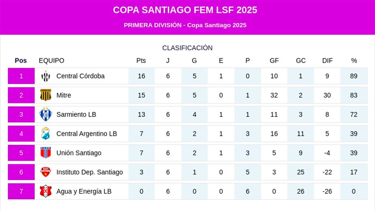Click the CLASIFICACIÓN heading

click(187, 48)
